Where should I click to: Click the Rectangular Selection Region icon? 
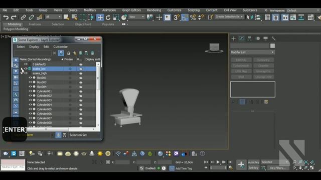click(82, 17)
